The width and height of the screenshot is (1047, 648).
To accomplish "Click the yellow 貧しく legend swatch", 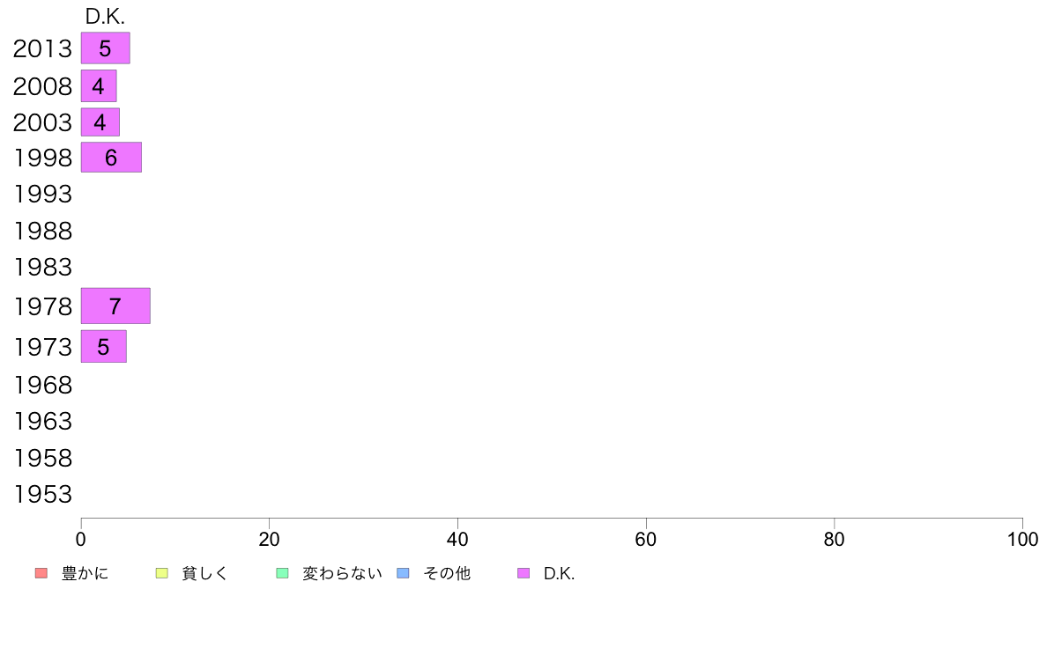I will pos(161,573).
